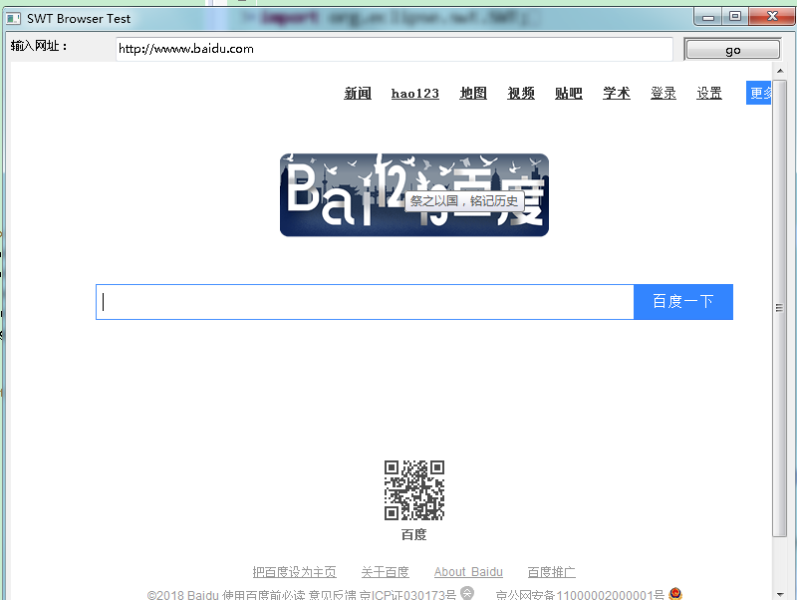Image resolution: width=797 pixels, height=600 pixels.
Task: Click the 使用百度前必读 footer link
Action: pyautogui.click(x=263, y=595)
